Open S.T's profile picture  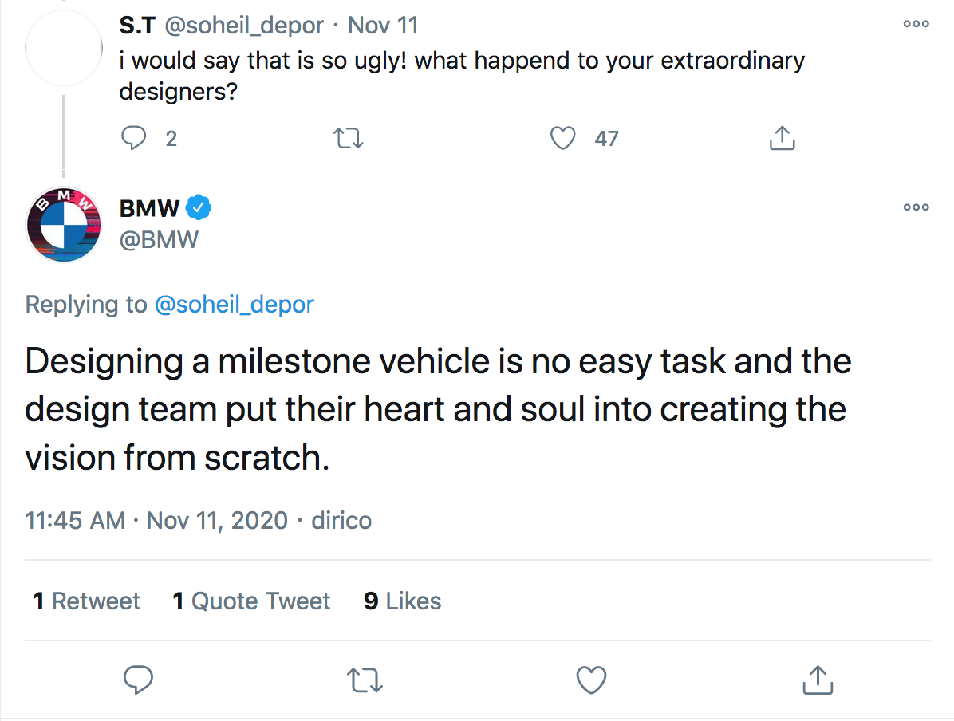coord(64,49)
